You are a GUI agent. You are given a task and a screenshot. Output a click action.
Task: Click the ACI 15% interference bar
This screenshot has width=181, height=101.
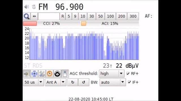tap(110, 24)
